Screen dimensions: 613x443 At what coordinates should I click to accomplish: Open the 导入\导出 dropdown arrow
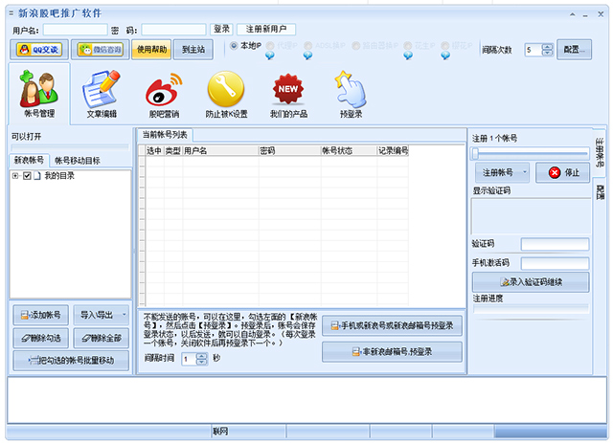[125, 315]
